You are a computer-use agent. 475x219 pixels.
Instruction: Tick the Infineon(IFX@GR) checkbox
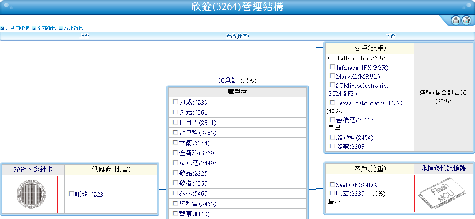coord(332,67)
